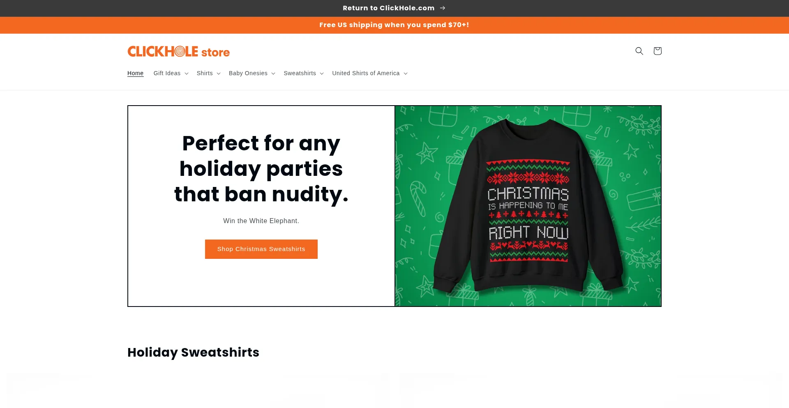This screenshot has width=789, height=408.
Task: Expand the Gift Ideas chevron
Action: click(x=187, y=74)
